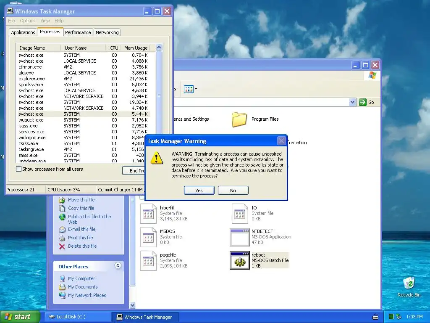Open the Help menu in Task Manager
The image size is (430, 323).
pyautogui.click(x=59, y=21)
